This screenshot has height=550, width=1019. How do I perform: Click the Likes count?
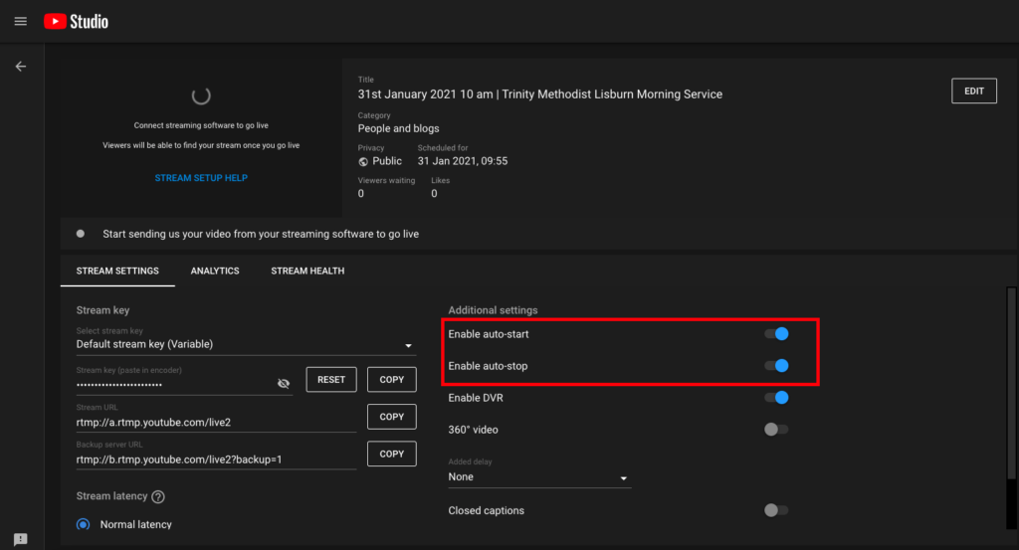click(434, 194)
